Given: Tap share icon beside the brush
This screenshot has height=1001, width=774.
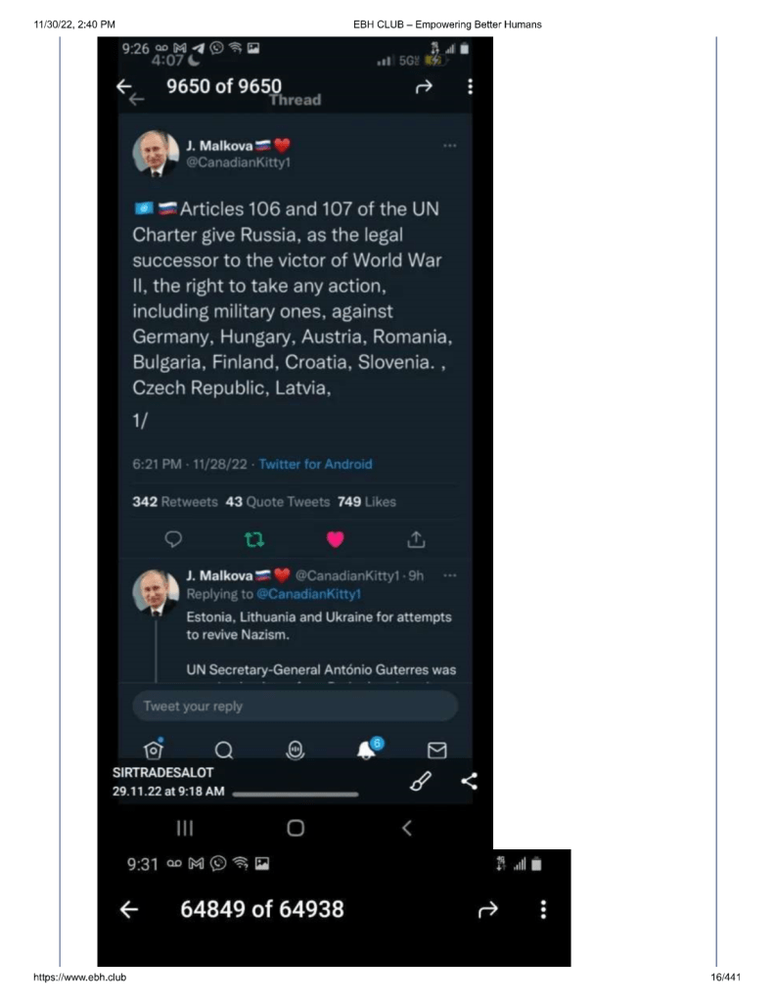Looking at the screenshot, I should 469,781.
